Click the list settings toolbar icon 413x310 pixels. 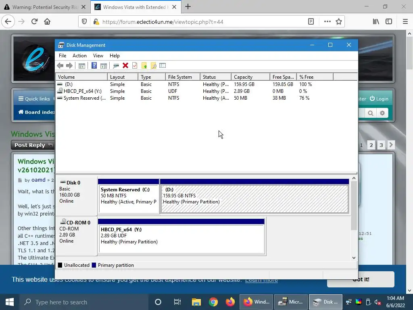pyautogui.click(x=163, y=66)
